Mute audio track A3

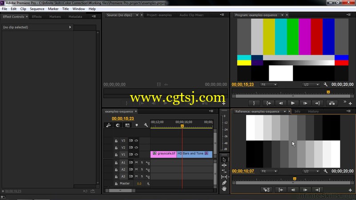tap(137, 176)
